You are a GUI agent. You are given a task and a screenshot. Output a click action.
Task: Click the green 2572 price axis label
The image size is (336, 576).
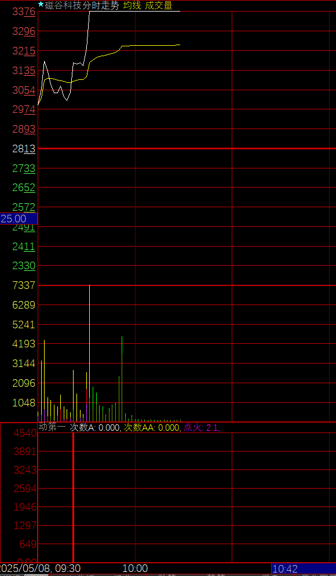click(x=24, y=207)
